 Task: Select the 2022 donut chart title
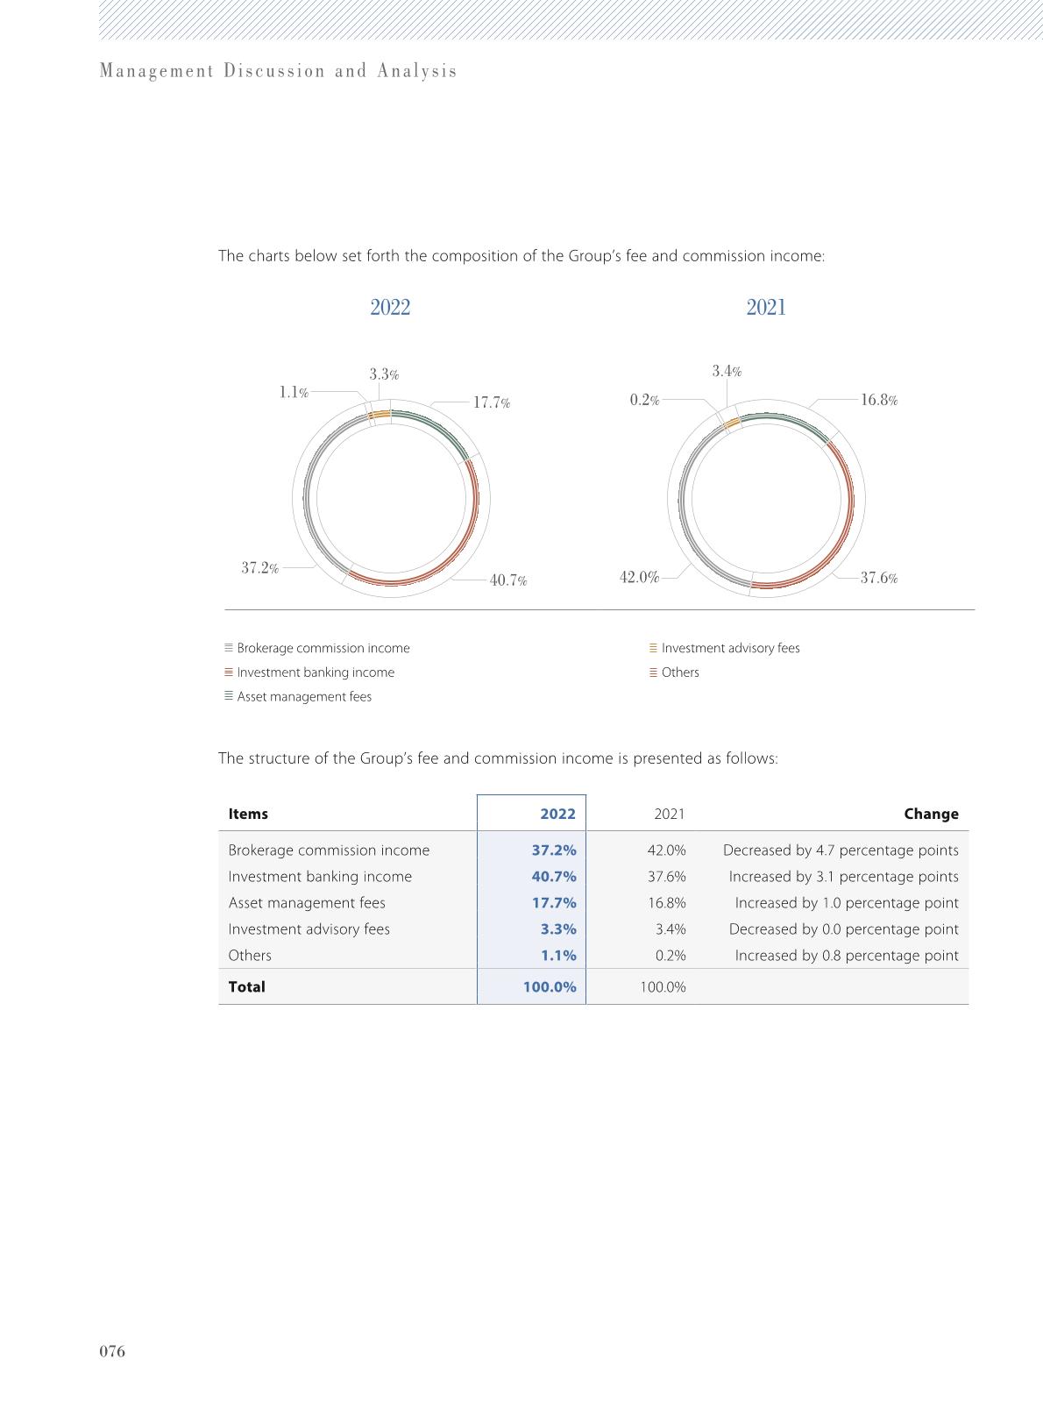[x=390, y=308]
